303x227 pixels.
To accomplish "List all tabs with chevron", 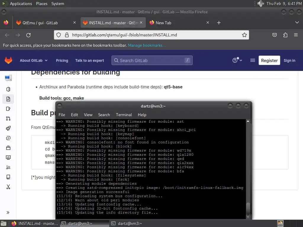I will coord(297,22).
